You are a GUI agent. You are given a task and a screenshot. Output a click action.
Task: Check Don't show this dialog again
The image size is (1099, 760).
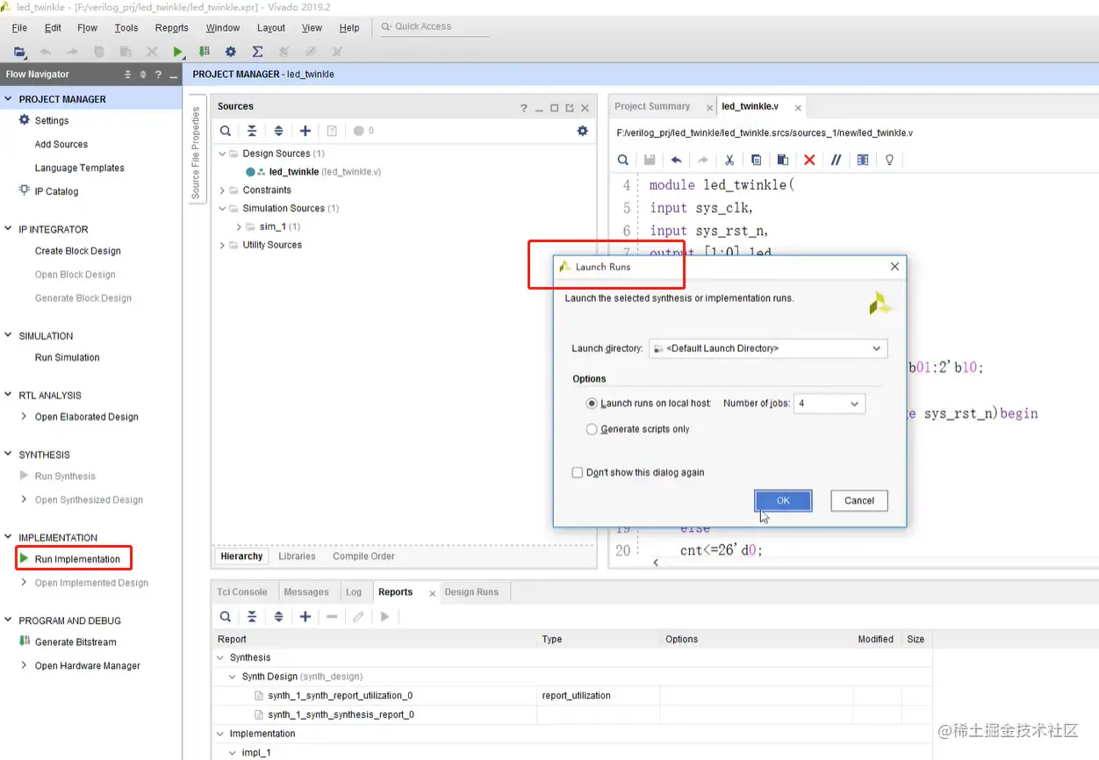click(577, 472)
